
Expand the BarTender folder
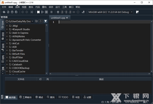click(7, 50)
